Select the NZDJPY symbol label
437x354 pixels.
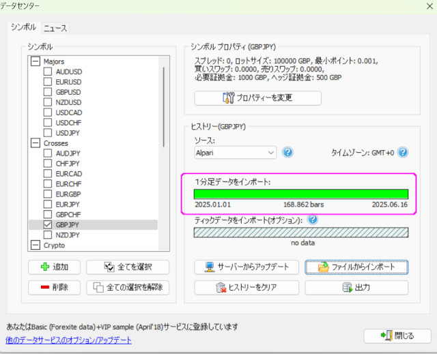tap(68, 235)
